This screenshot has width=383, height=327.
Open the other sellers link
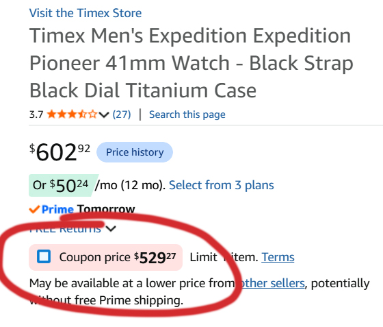tap(272, 283)
